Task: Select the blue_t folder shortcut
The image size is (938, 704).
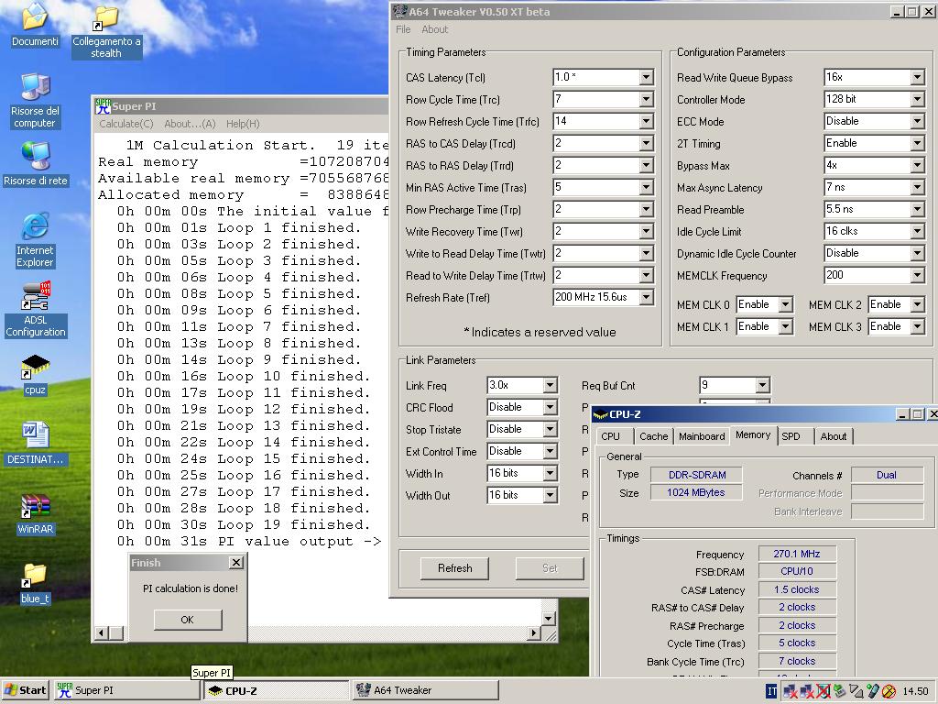Action: click(36, 584)
